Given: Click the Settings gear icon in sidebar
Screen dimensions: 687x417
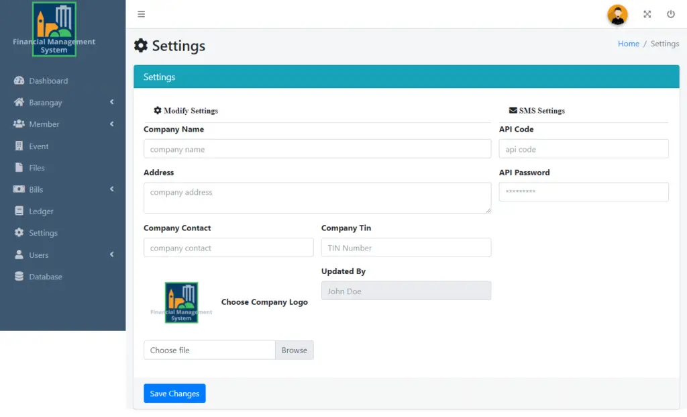Looking at the screenshot, I should click(x=18, y=232).
